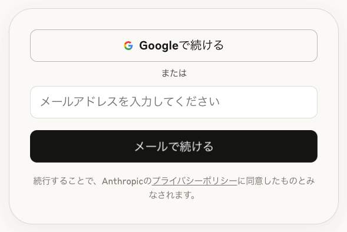Click the Google label inside the top button
Image resolution: width=347 pixels, height=232 pixels.
pyautogui.click(x=158, y=46)
